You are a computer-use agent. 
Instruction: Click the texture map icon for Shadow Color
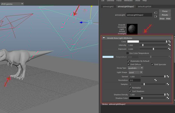[x=168, y=98]
